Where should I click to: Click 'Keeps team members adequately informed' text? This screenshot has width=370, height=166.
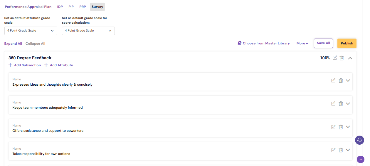click(x=48, y=108)
